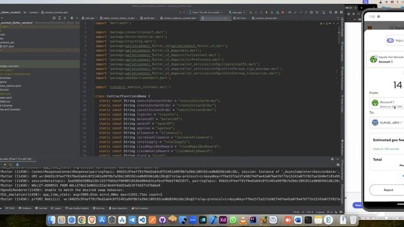Open the App Quality Insights tab

click(77, 208)
